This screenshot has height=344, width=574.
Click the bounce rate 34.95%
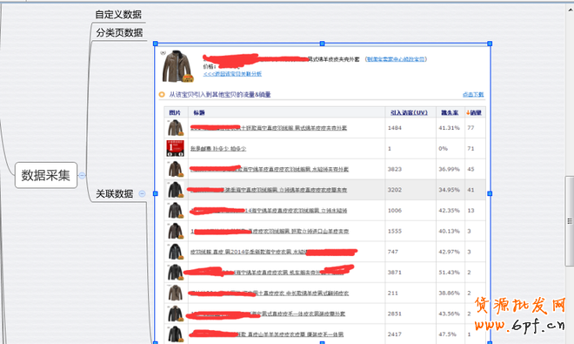point(449,190)
